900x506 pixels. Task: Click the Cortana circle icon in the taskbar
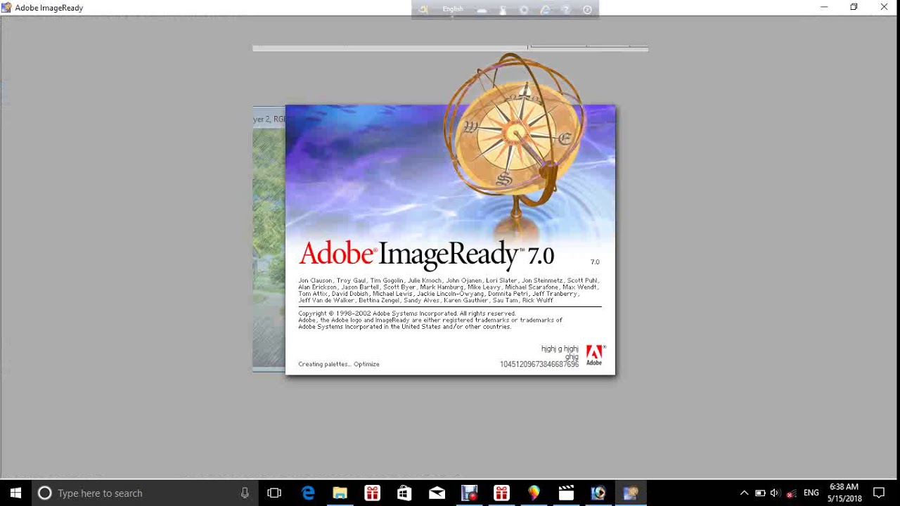[x=44, y=493]
